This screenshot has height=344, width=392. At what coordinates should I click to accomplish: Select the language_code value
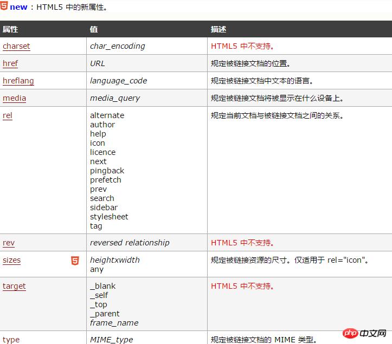tap(119, 81)
